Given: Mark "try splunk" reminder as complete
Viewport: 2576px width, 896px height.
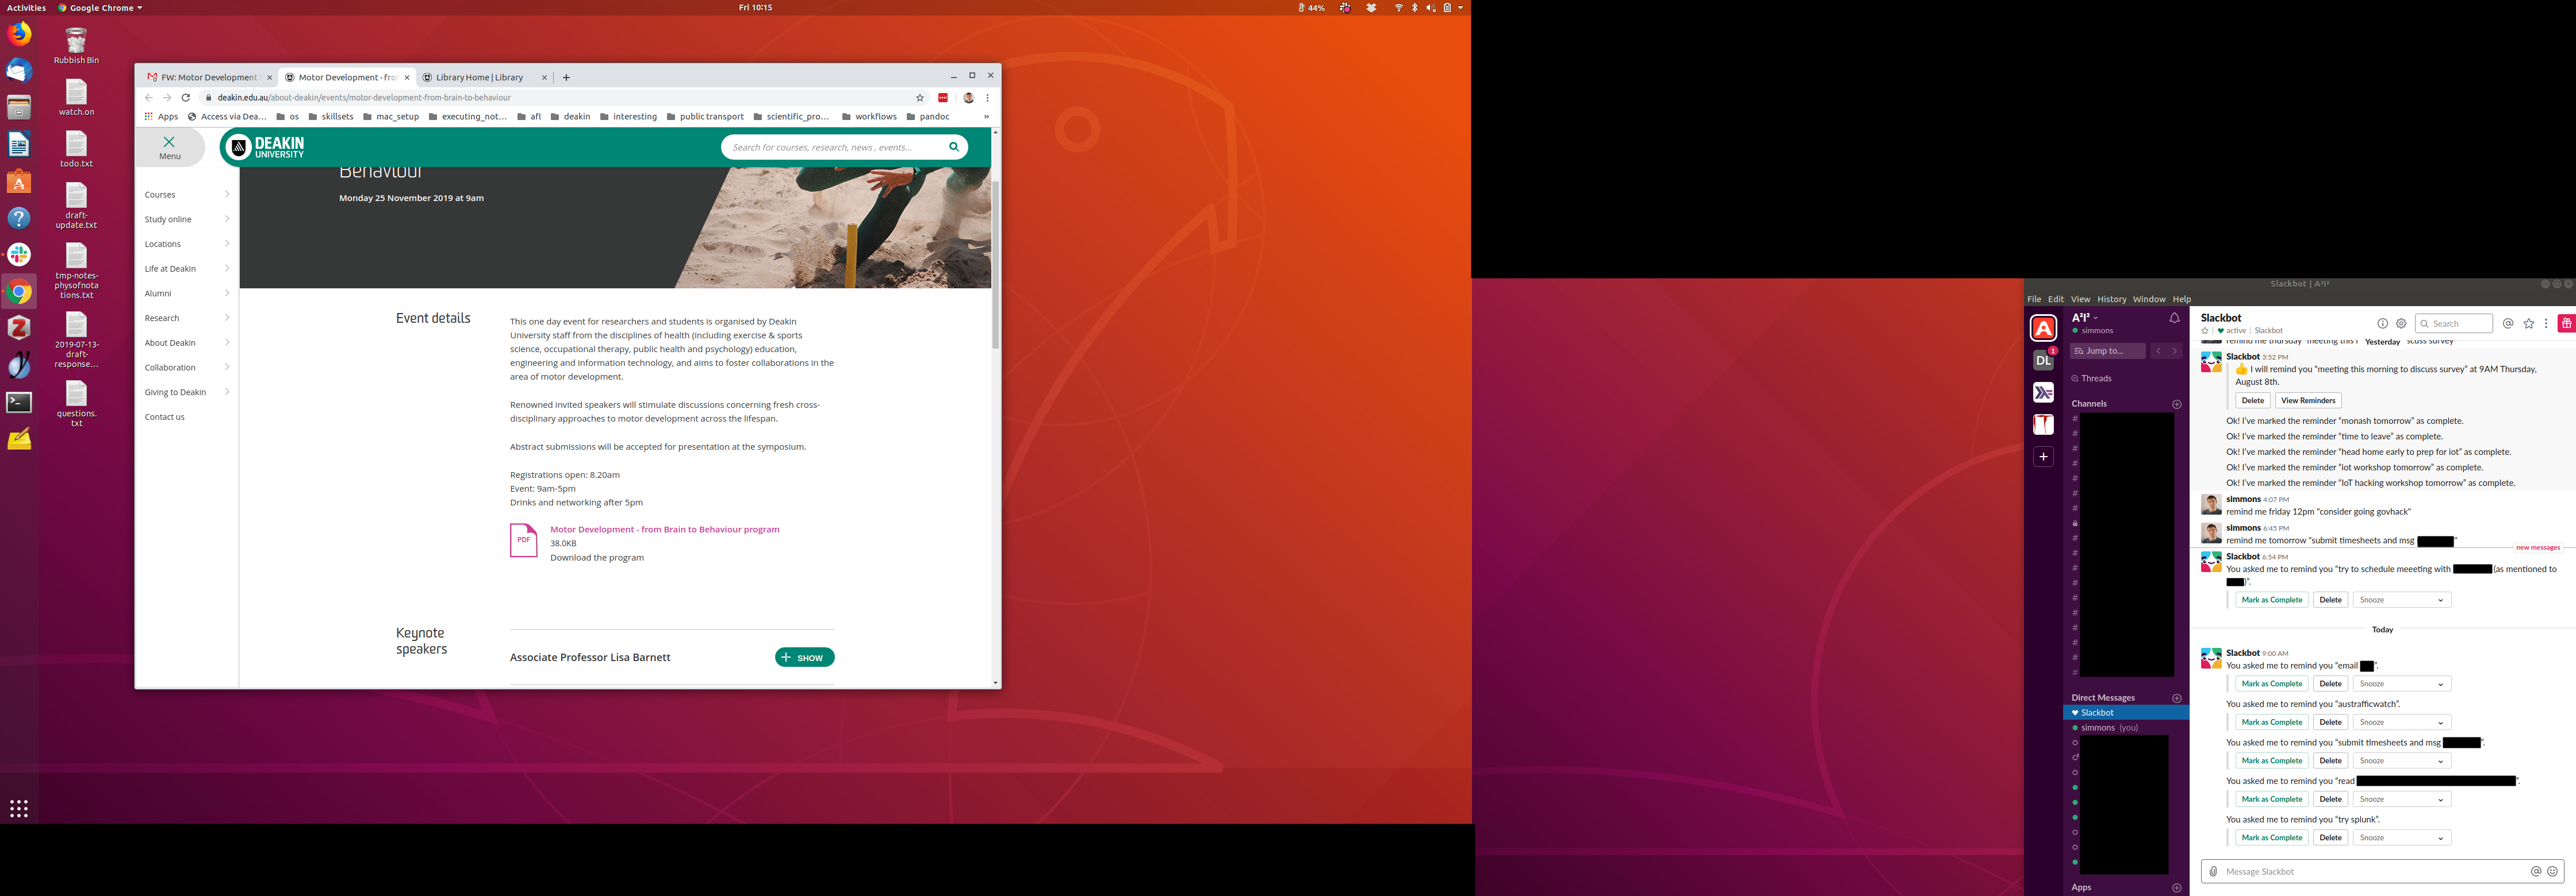Looking at the screenshot, I should [2271, 838].
